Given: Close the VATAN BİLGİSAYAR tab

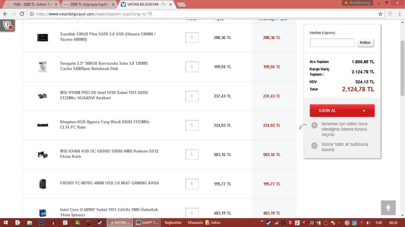Looking at the screenshot, I should (x=170, y=4).
